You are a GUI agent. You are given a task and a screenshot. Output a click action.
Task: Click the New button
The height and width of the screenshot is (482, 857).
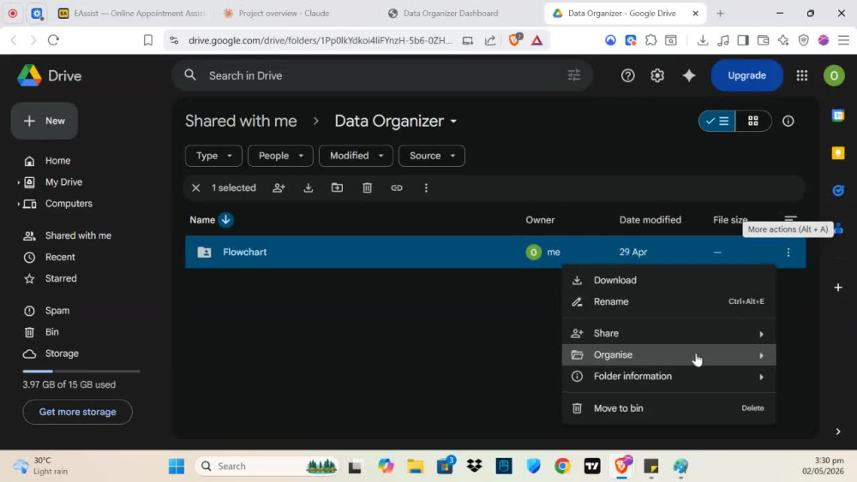(45, 121)
